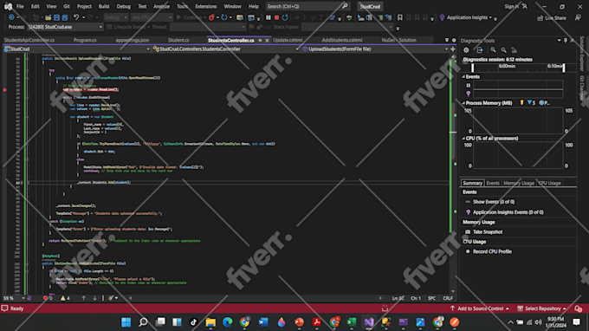Viewport: 589px width, 331px height.
Task: Collapse the CPU graph section
Action: point(463,139)
